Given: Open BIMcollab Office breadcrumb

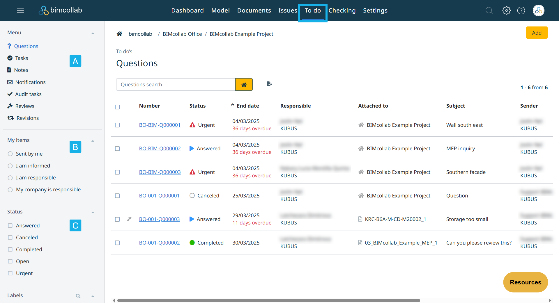Looking at the screenshot, I should [182, 34].
